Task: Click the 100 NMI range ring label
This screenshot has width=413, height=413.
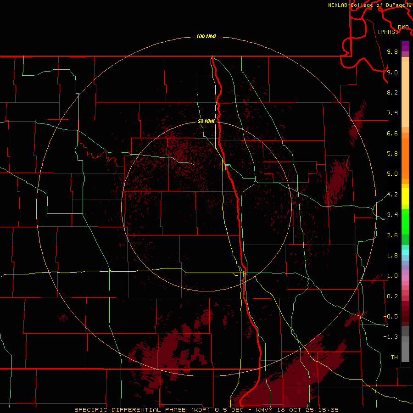Action: click(206, 36)
